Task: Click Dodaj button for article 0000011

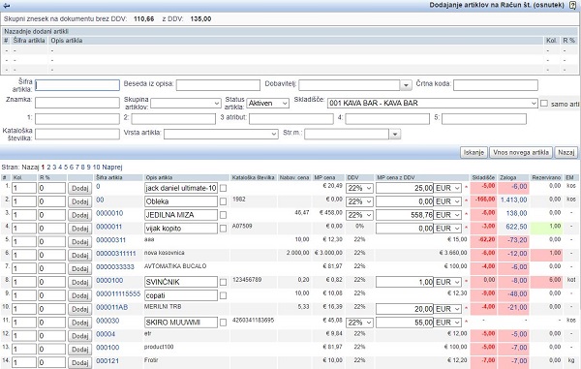Action: tap(79, 229)
